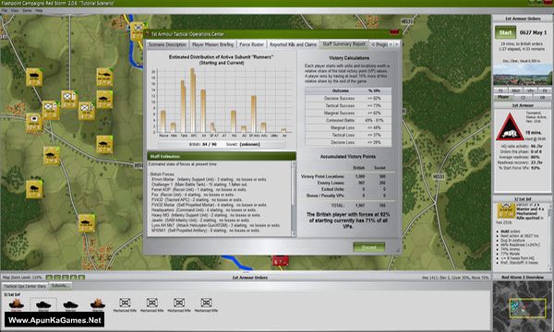Select the infantry counter nearest the HQ counter
Screen dimensions: 554x332
point(51,110)
